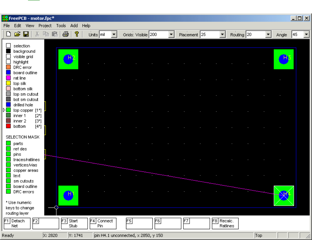Click the 'Top' layer status bar entry
This screenshot has height=240, width=312.
click(259, 235)
